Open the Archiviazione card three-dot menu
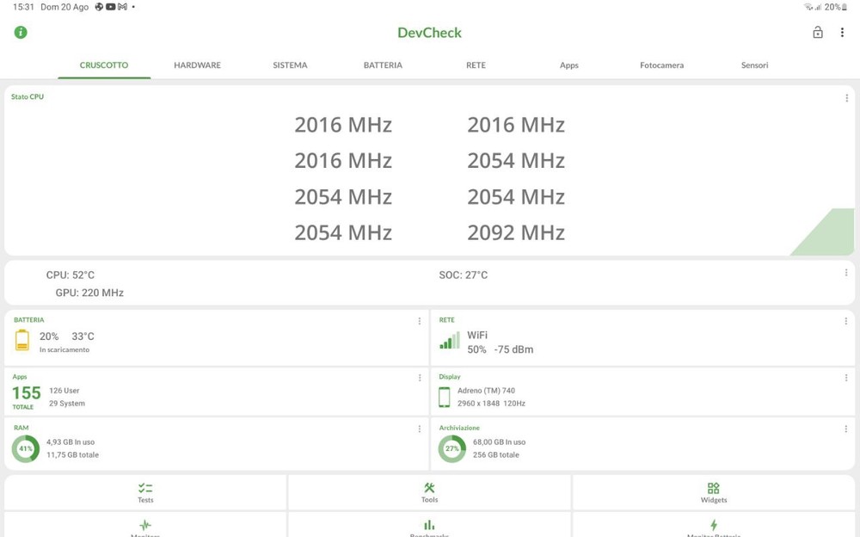 click(x=845, y=429)
